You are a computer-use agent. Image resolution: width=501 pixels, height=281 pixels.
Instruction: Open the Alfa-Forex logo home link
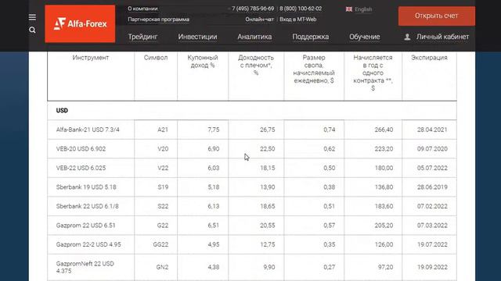tap(80, 23)
